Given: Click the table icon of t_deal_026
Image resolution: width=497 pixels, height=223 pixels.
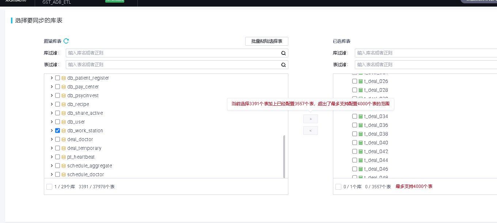Looking at the screenshot, I should (x=361, y=81).
